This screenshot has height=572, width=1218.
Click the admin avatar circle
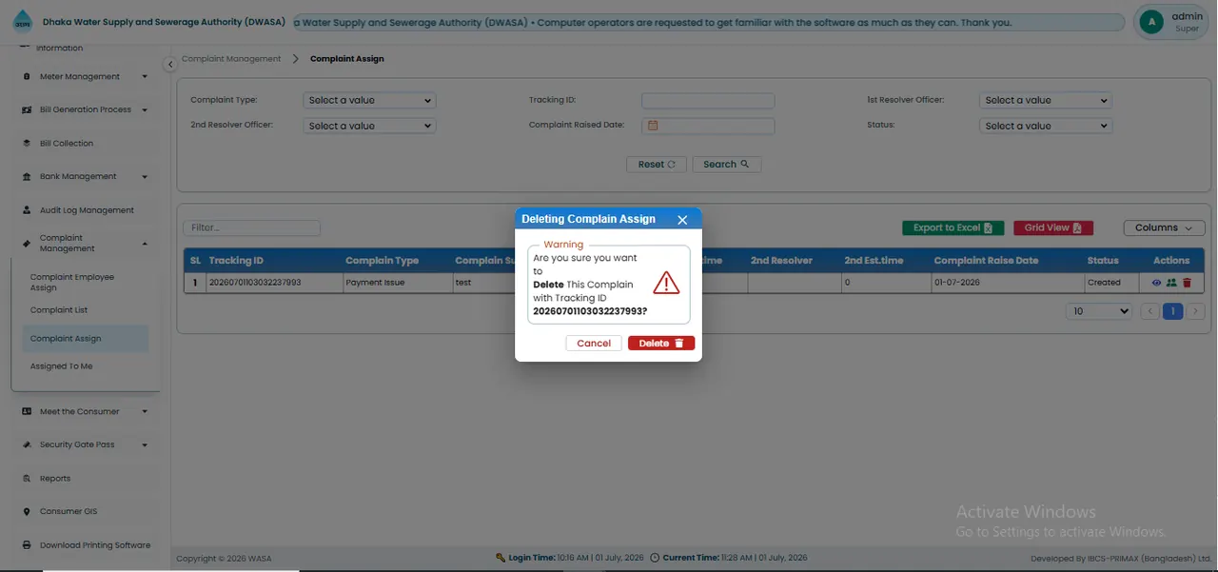1152,22
